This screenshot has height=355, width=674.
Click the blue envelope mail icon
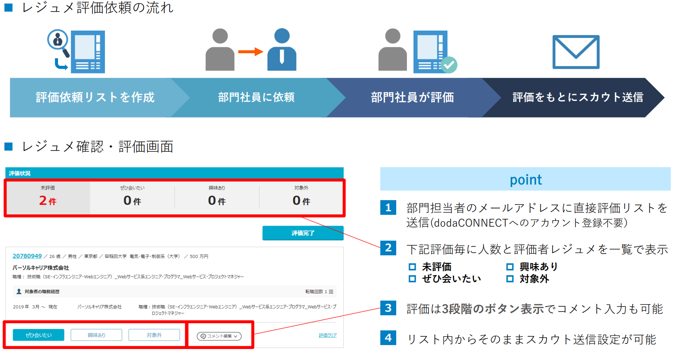(576, 52)
